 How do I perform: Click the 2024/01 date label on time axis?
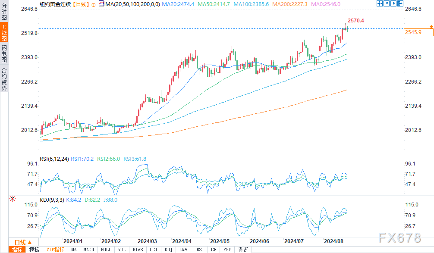pyautogui.click(x=73, y=241)
